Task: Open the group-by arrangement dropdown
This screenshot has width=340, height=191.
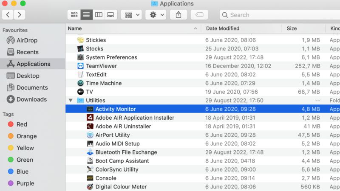Action: point(132,15)
